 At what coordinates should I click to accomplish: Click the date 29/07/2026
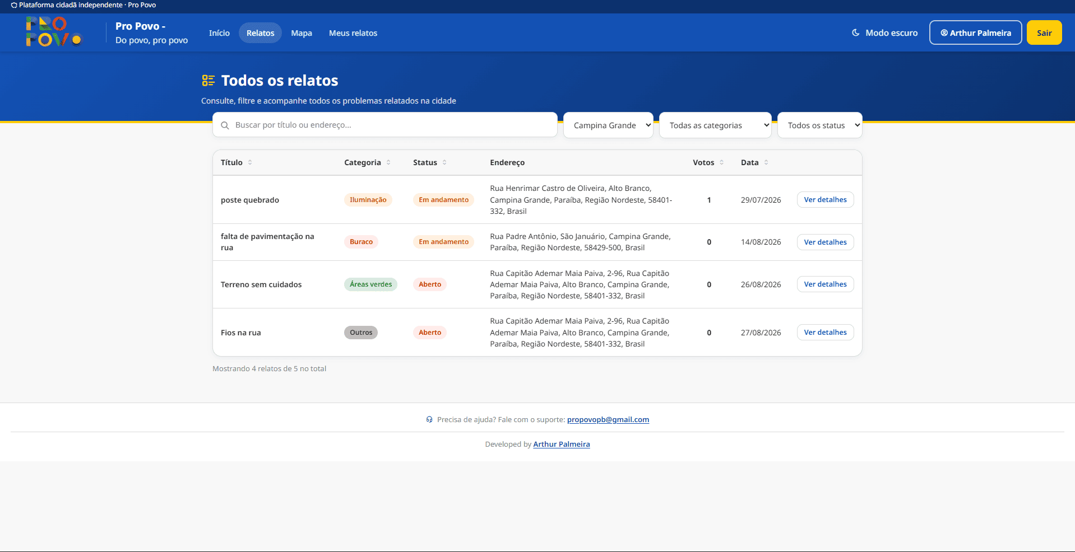click(761, 200)
